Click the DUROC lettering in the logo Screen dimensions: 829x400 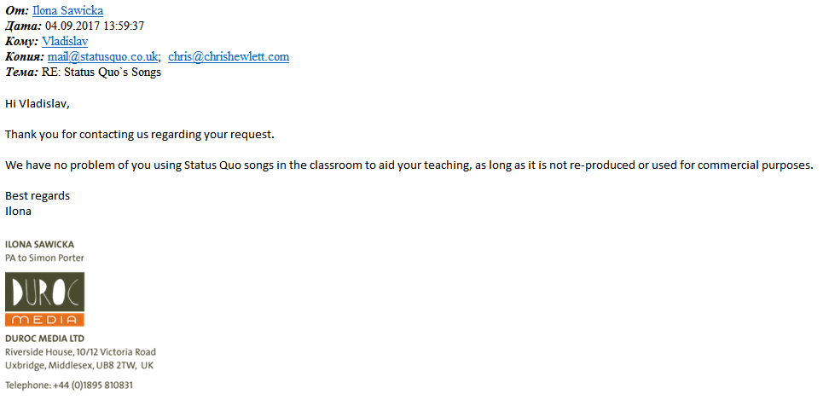(x=45, y=293)
